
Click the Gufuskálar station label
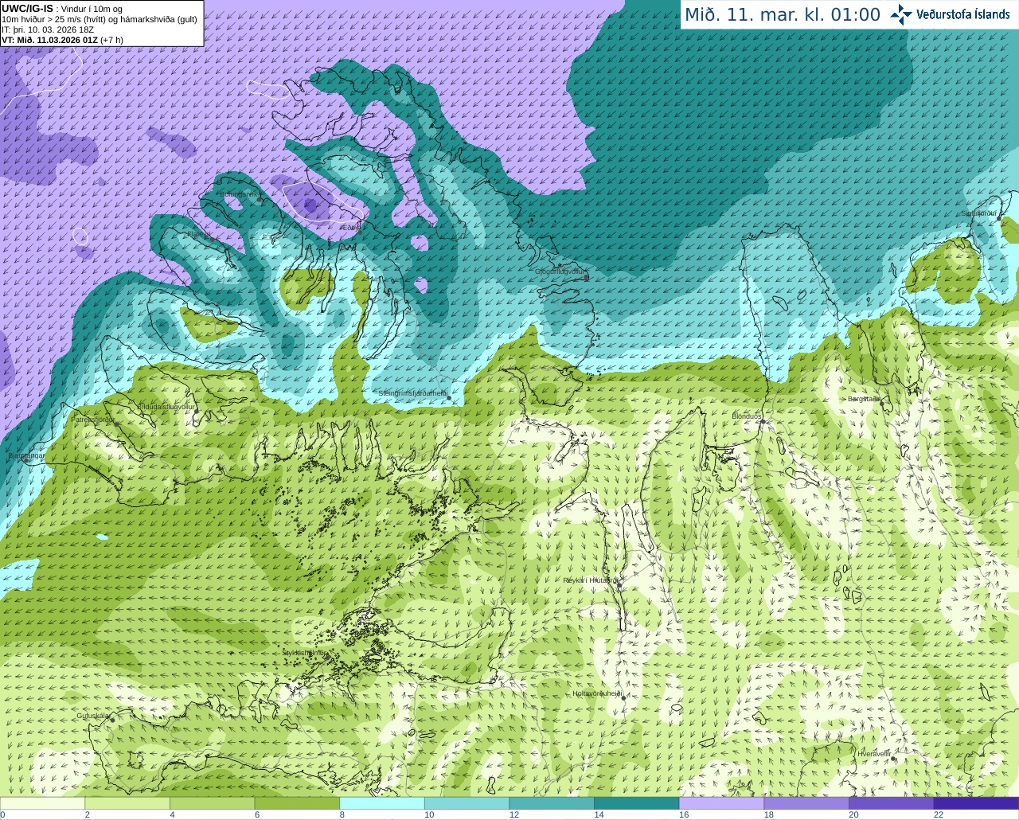(92, 716)
